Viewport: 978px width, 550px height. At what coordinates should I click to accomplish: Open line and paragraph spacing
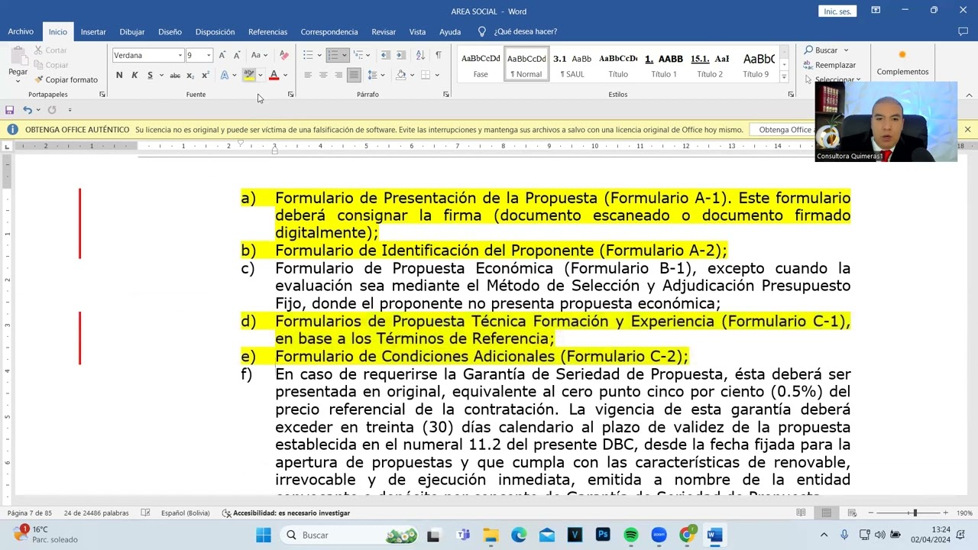372,75
